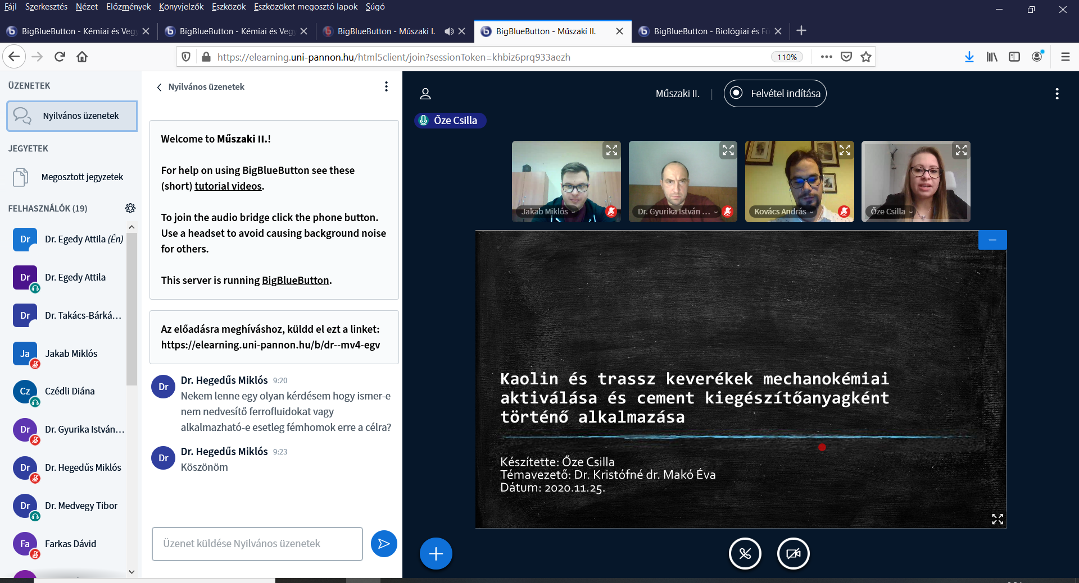Screen dimensions: 1079x583
Task: Open the tutorial videos link
Action: click(x=228, y=186)
